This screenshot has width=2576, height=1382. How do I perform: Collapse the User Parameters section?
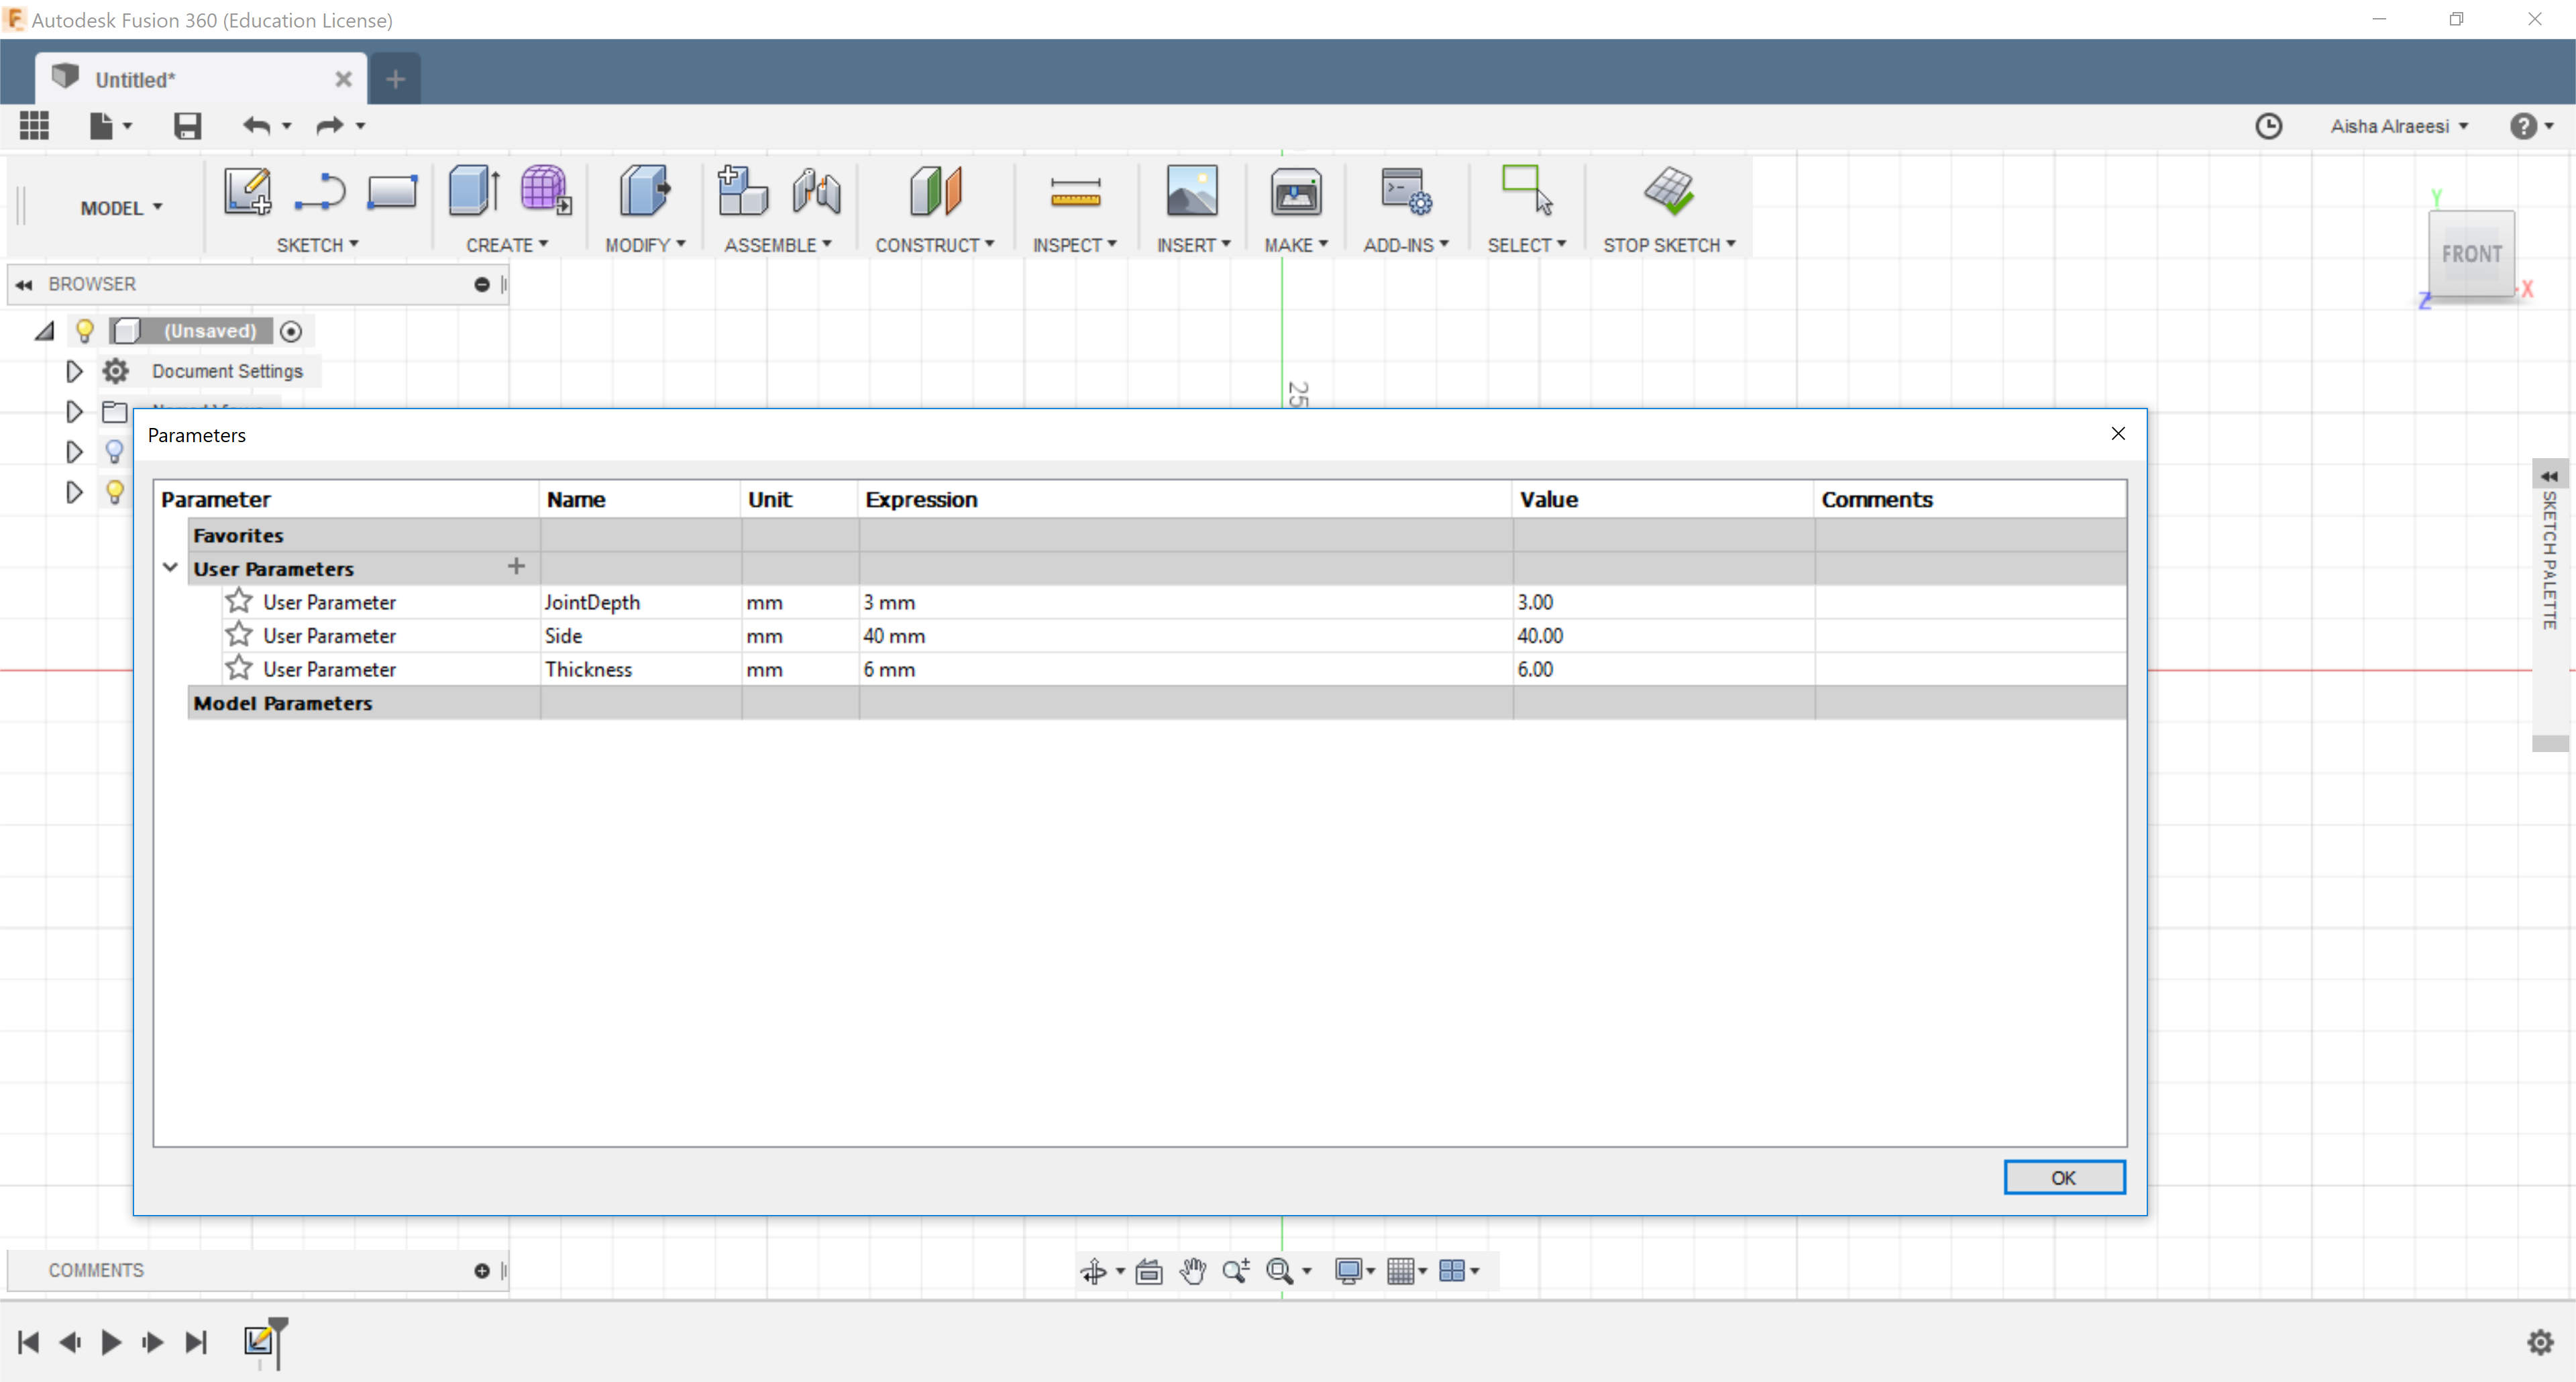(170, 567)
